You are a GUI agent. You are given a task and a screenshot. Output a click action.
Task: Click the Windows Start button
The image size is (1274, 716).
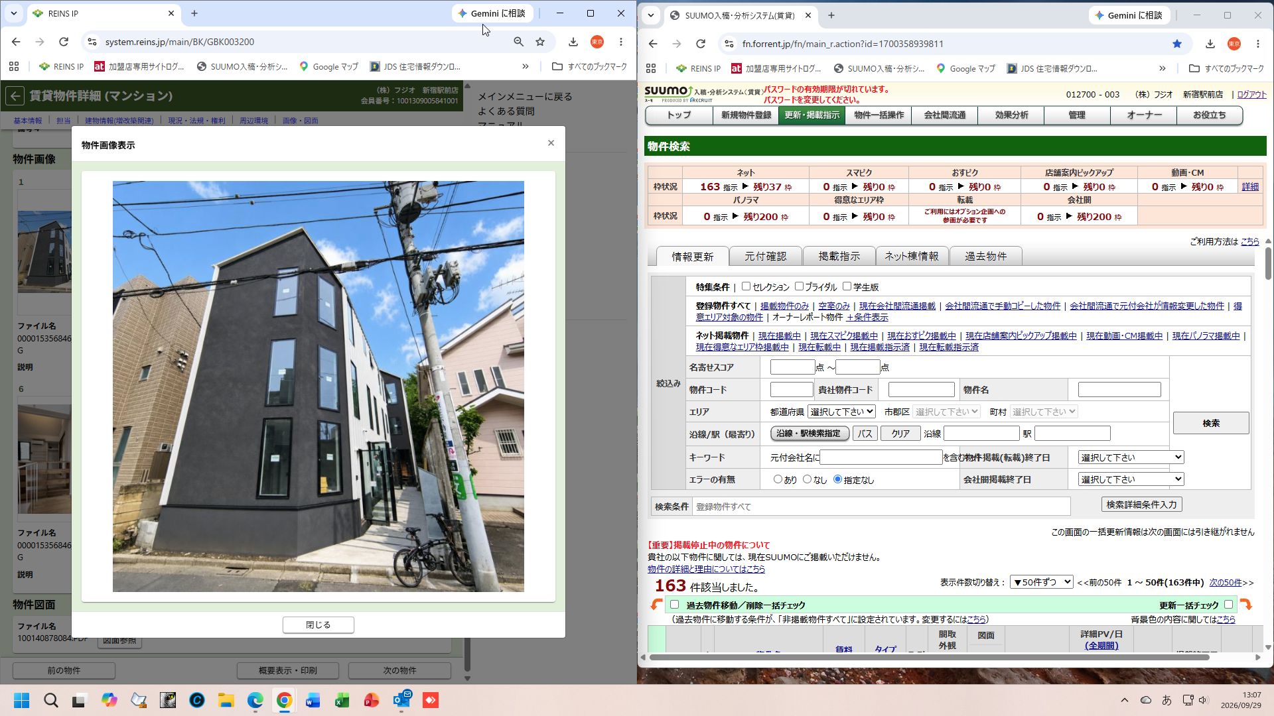[22, 700]
